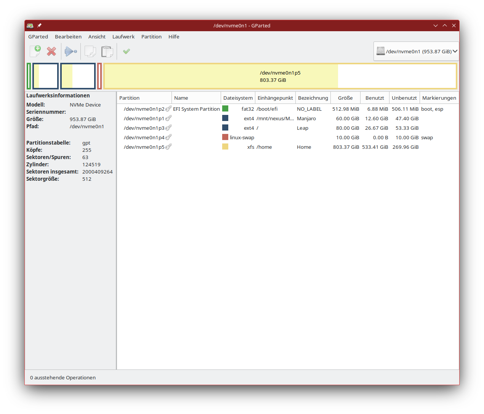Click the hard disk icon in device selector

tap(380, 51)
